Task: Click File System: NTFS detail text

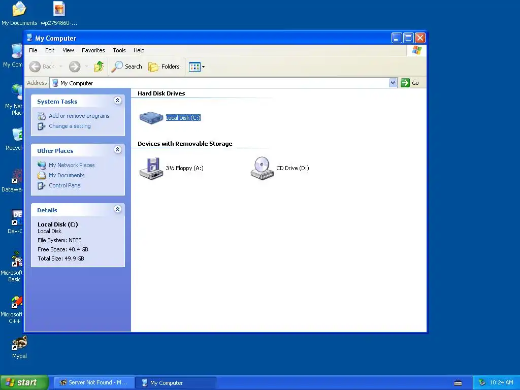Action: coord(59,240)
